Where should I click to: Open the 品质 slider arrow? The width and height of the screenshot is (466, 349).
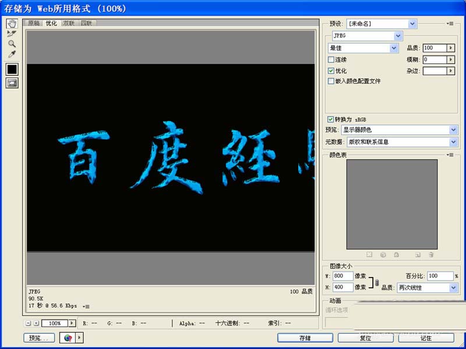tap(451, 48)
